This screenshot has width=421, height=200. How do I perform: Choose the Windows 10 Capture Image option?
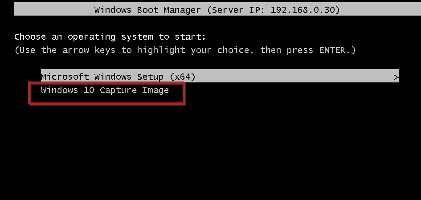[x=105, y=90]
